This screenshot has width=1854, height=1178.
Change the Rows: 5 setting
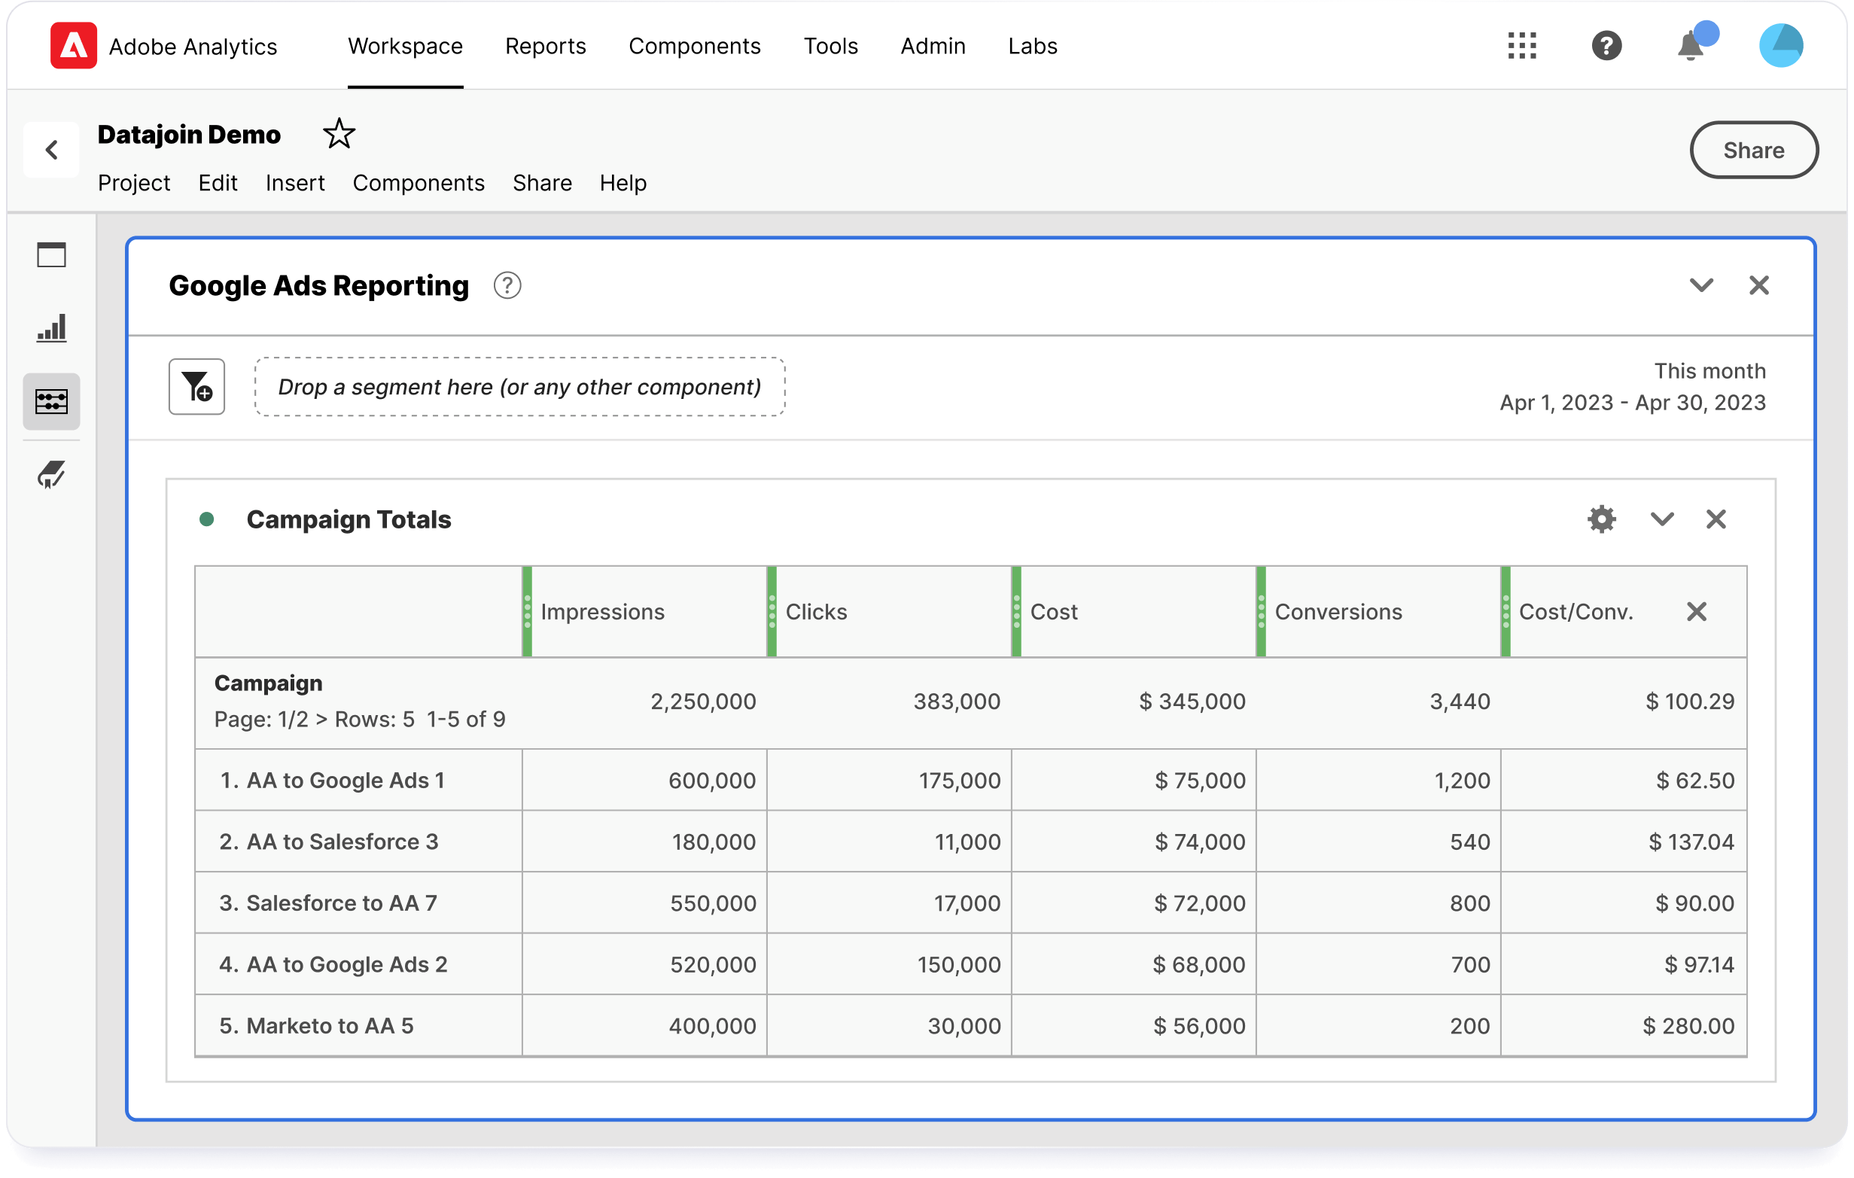click(375, 719)
